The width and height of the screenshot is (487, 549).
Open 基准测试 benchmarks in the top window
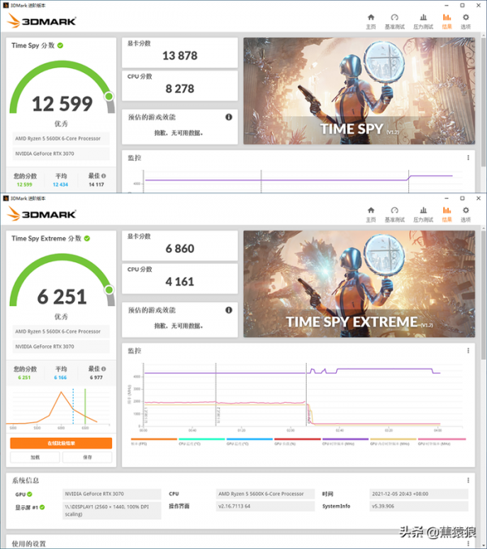tap(394, 20)
